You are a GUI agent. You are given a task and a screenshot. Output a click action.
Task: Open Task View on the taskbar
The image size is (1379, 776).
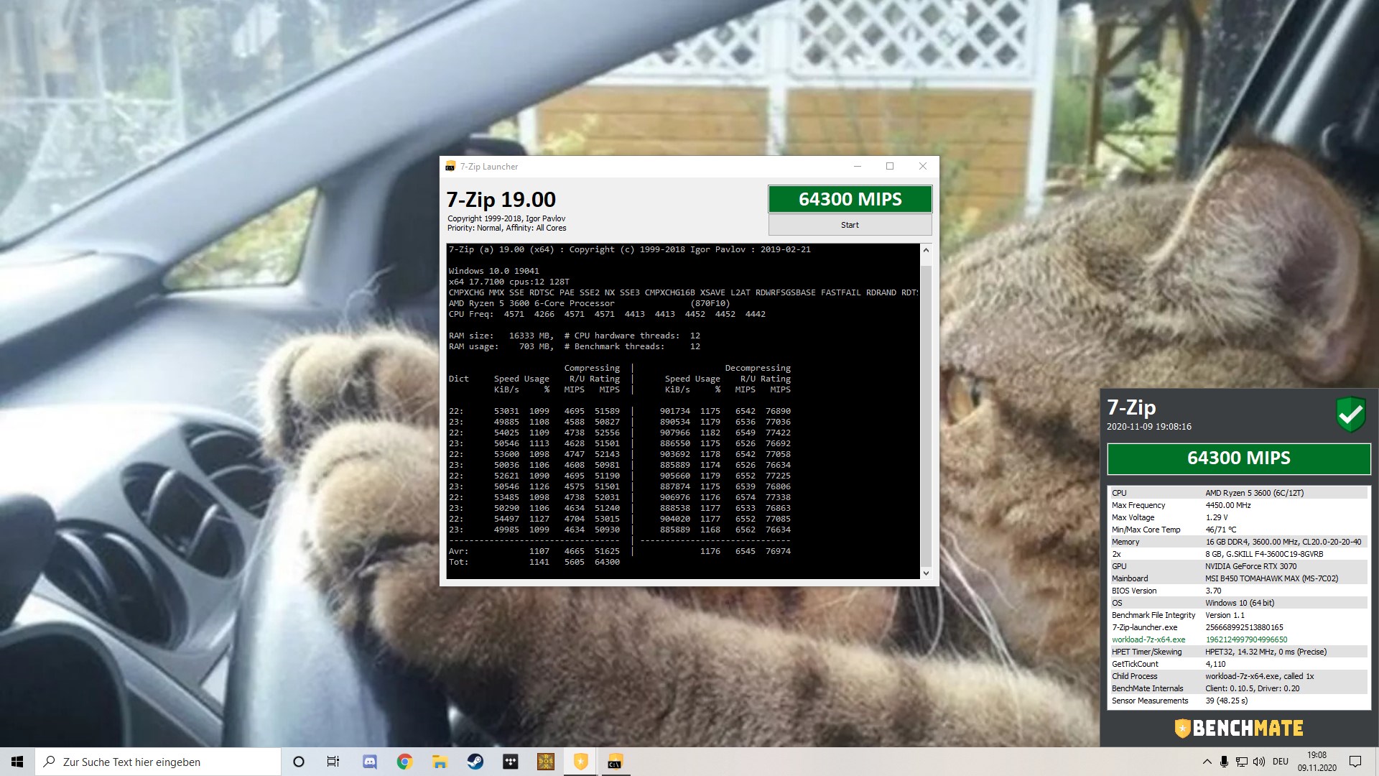[x=333, y=762]
